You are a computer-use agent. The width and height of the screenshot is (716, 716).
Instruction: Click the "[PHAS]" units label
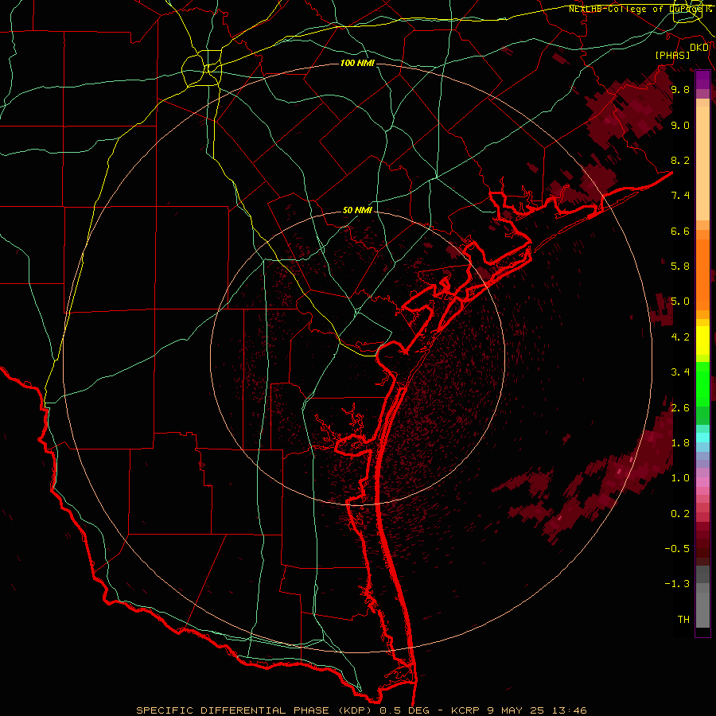pyautogui.click(x=672, y=55)
